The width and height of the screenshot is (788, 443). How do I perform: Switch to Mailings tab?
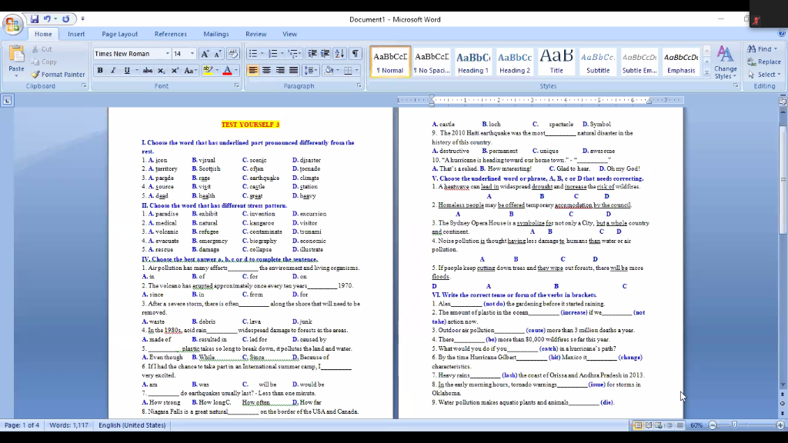[x=216, y=34]
